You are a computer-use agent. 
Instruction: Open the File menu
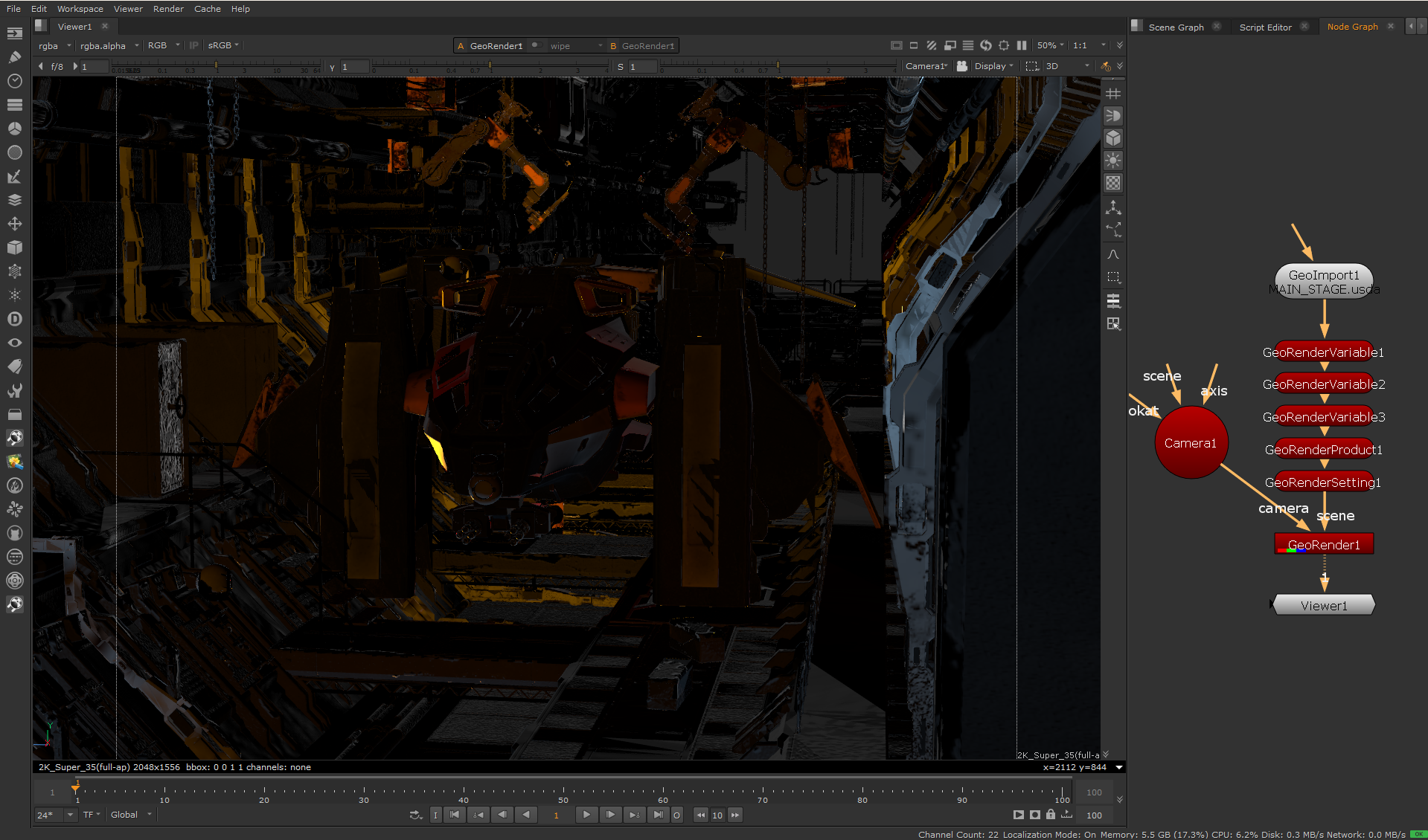pos(13,9)
